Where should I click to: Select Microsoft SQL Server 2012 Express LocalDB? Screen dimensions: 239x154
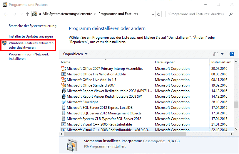tap(100, 108)
